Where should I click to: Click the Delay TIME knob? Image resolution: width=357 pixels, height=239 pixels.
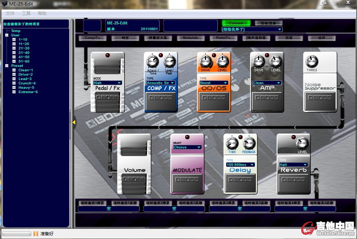(x=232, y=143)
